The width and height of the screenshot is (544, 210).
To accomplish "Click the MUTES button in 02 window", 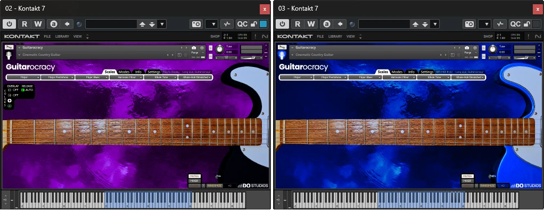I will pyautogui.click(x=195, y=176).
